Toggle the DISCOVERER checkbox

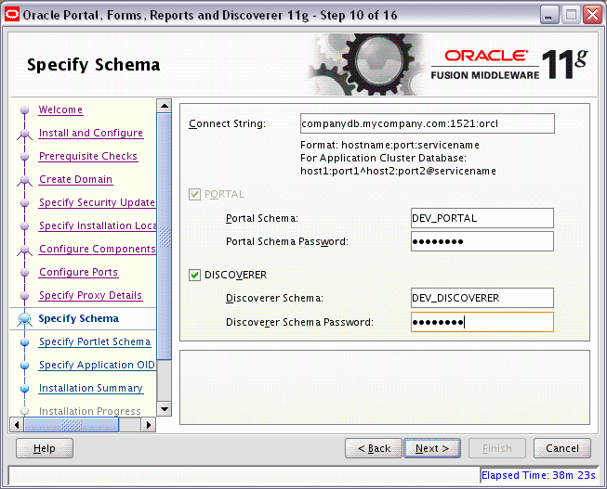click(194, 275)
